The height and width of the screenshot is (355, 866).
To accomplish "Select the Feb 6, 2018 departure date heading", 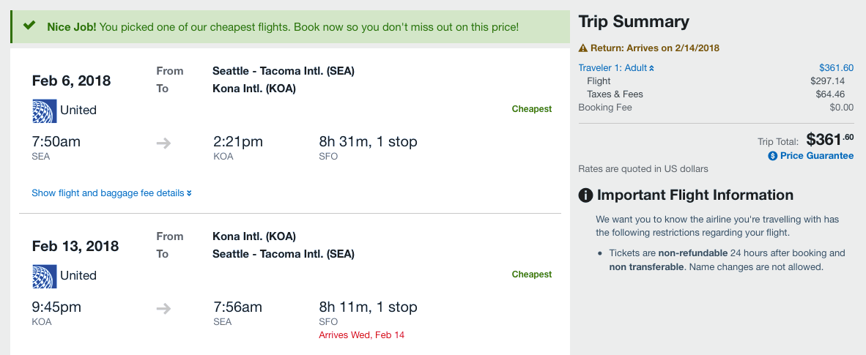I will tap(71, 81).
